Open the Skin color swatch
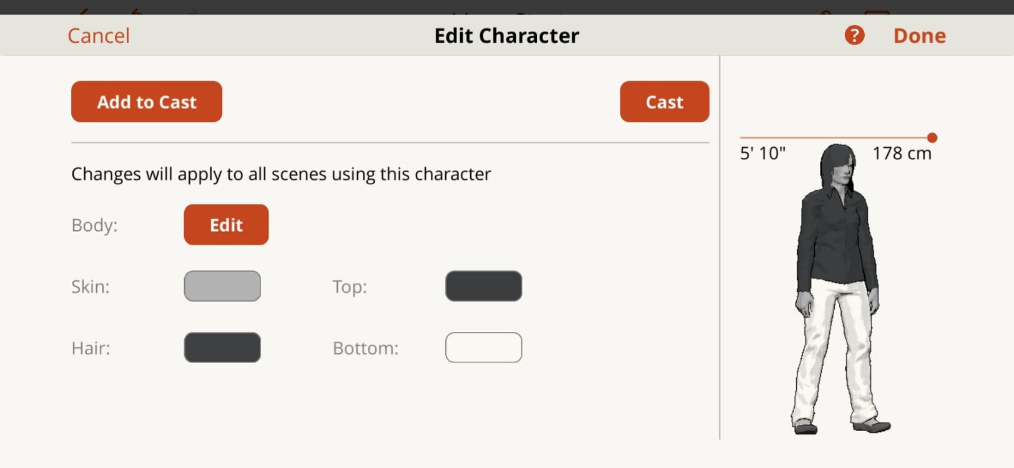The image size is (1014, 468). (x=222, y=286)
